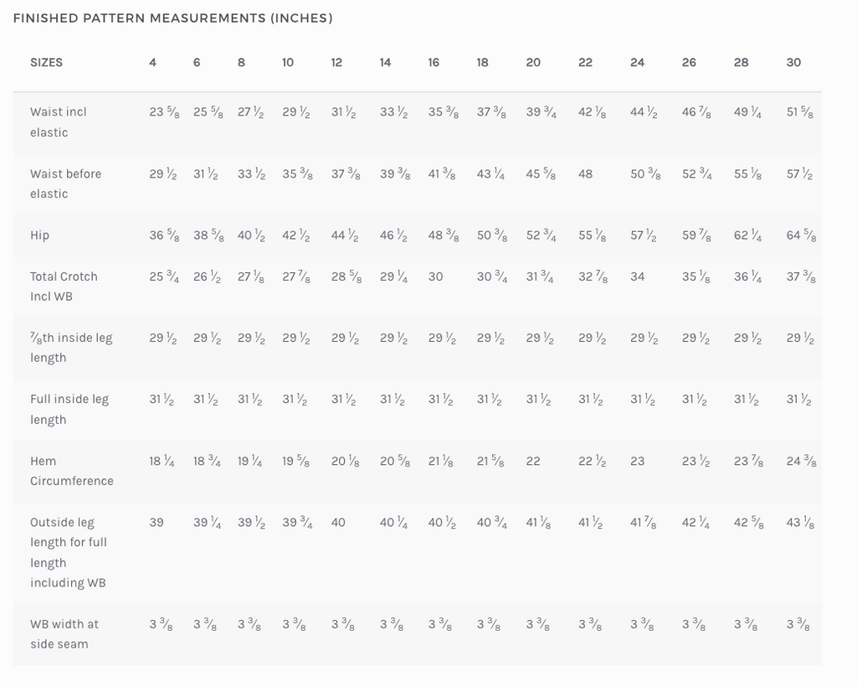This screenshot has width=857, height=687.
Task: Select the 'WB width at side seam' label
Action: (x=64, y=634)
